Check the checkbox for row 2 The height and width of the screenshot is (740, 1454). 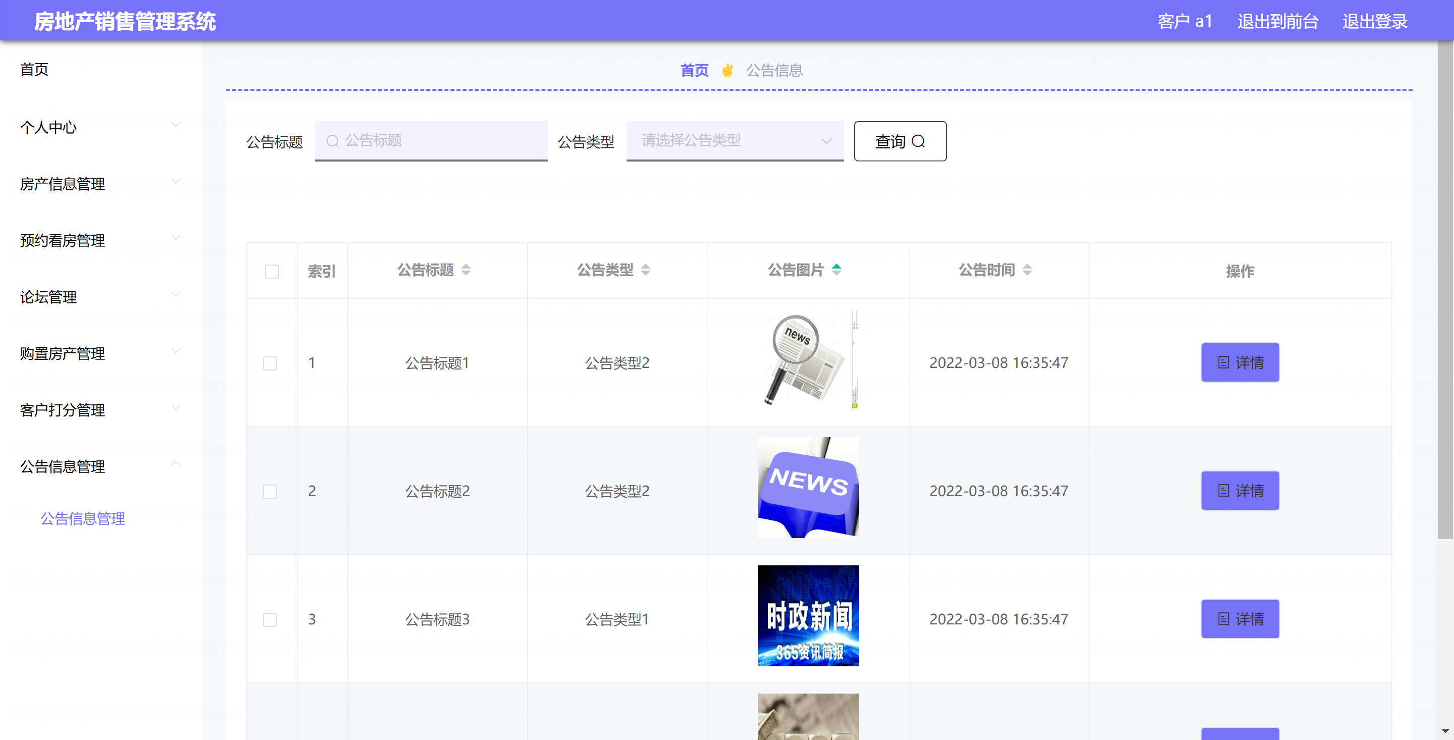tap(271, 491)
